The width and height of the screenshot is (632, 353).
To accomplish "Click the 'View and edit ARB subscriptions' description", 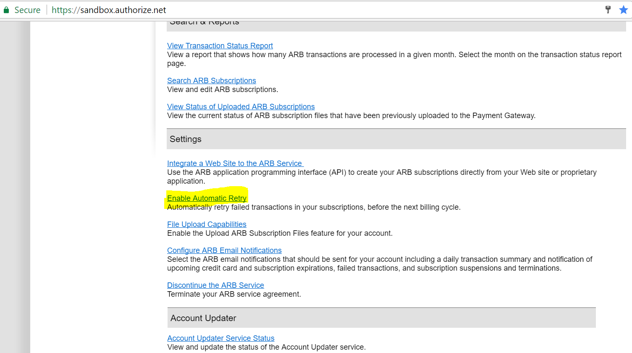I will [223, 90].
